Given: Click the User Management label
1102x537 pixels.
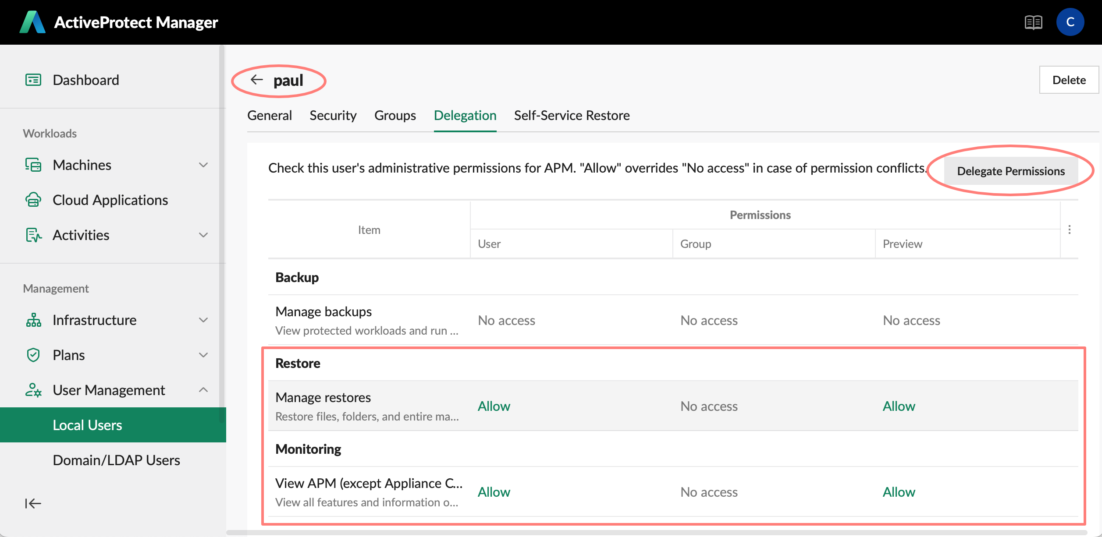Looking at the screenshot, I should coord(109,390).
